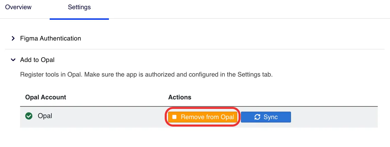This screenshot has height=147, width=390.
Task: Click the Add to Opal heading text
Action: [x=37, y=60]
